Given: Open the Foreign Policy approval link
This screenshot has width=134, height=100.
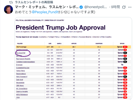Looking at the screenshot, I should click(54, 37).
